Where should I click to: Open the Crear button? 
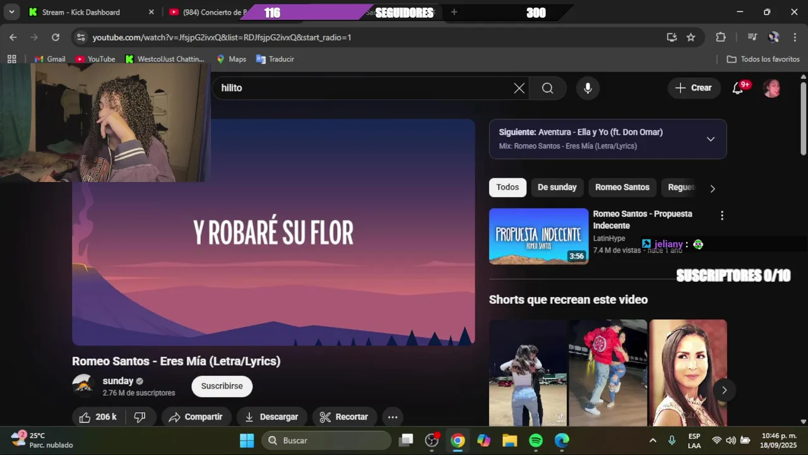(694, 88)
